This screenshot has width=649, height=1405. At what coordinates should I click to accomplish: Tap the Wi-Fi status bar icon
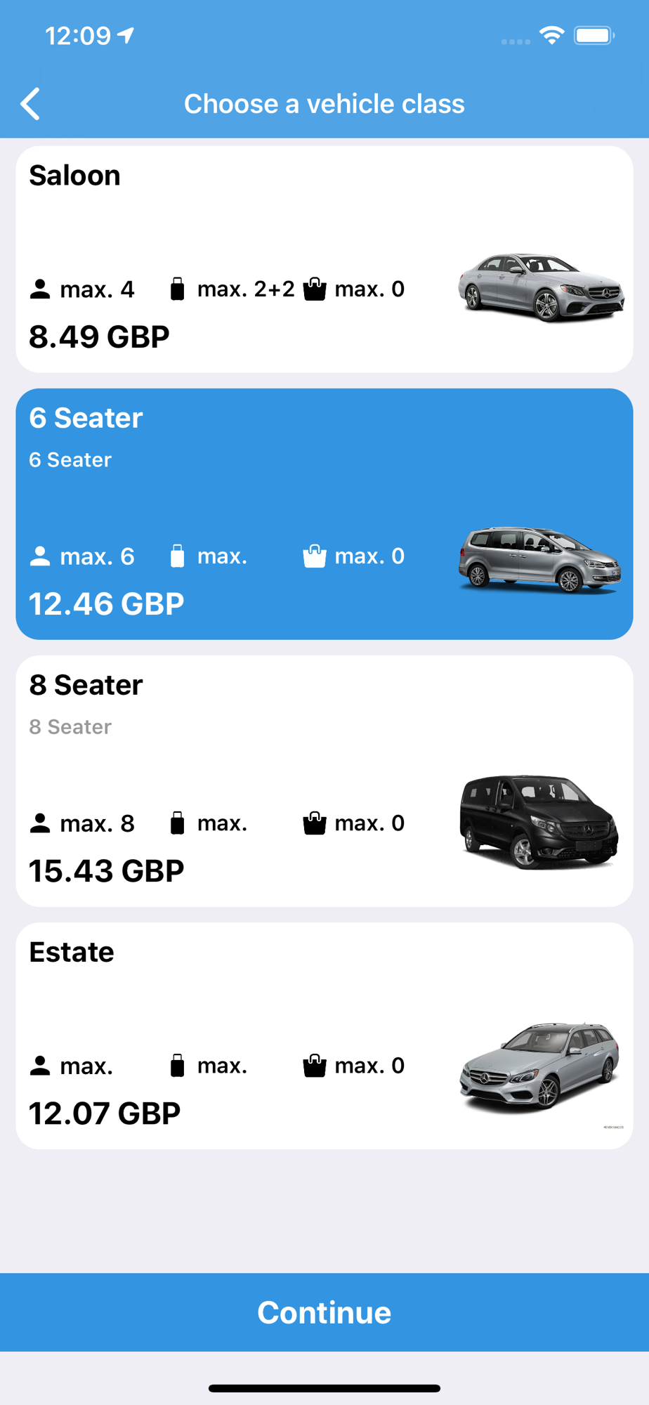click(552, 35)
